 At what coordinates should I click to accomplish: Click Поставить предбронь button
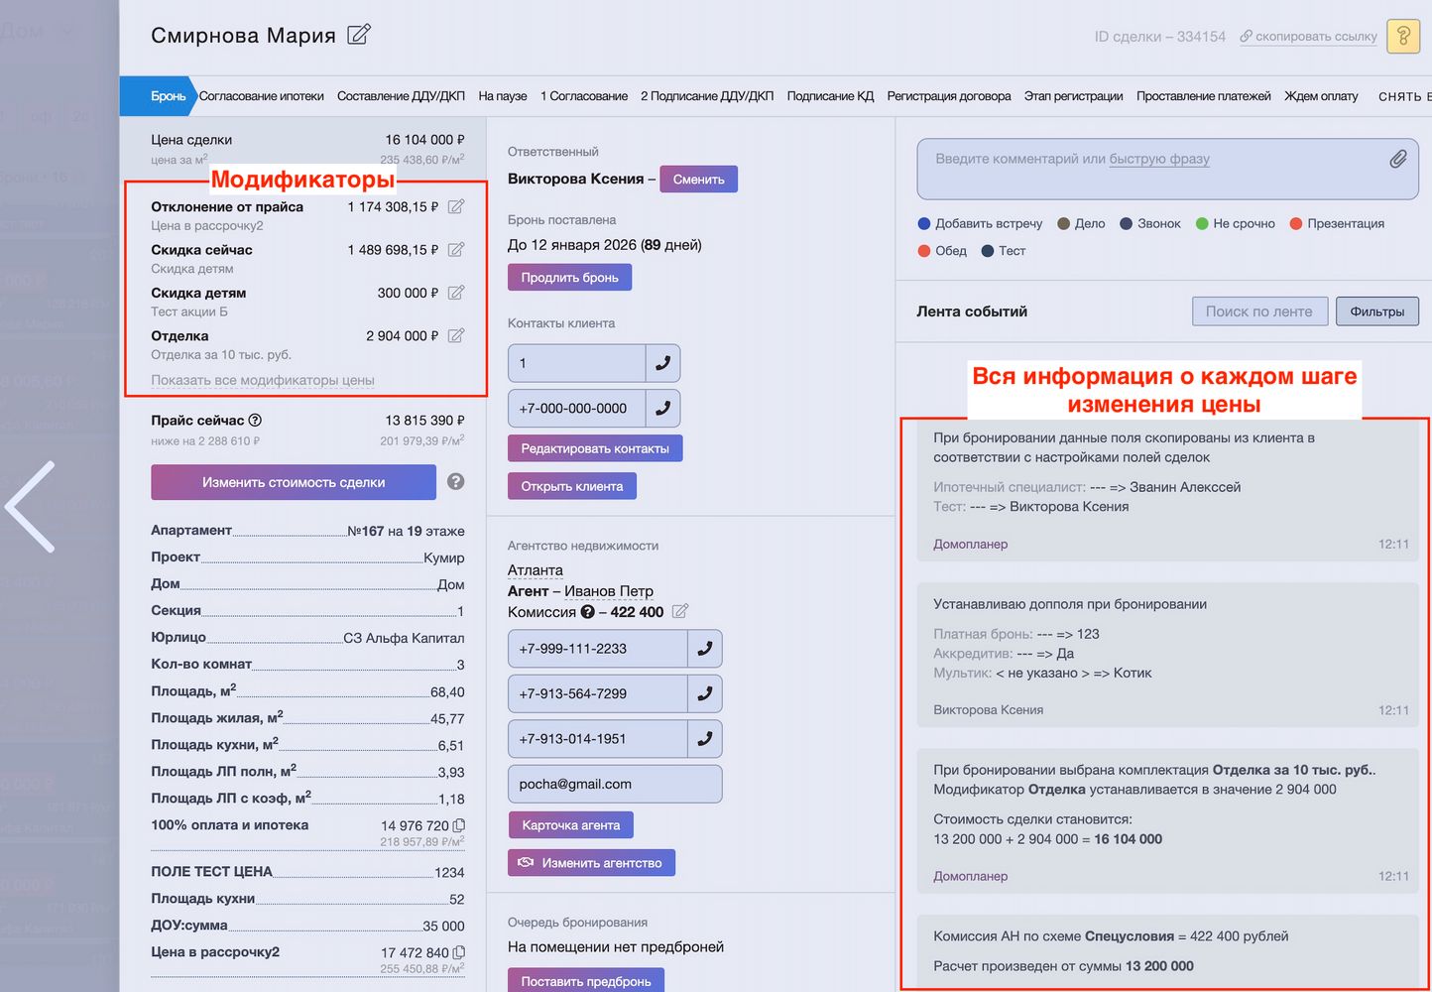pyautogui.click(x=586, y=980)
